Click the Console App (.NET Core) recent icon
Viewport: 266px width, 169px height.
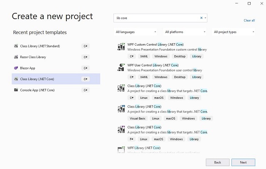(16, 90)
